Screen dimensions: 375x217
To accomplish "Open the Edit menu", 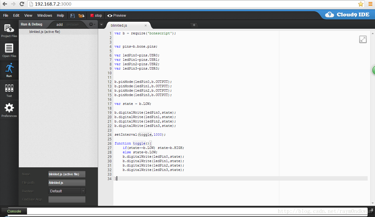I will 16,16.
